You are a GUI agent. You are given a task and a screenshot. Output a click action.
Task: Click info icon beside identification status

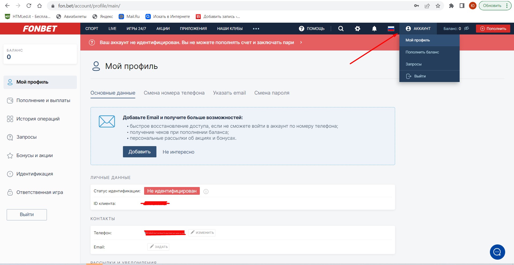click(206, 191)
